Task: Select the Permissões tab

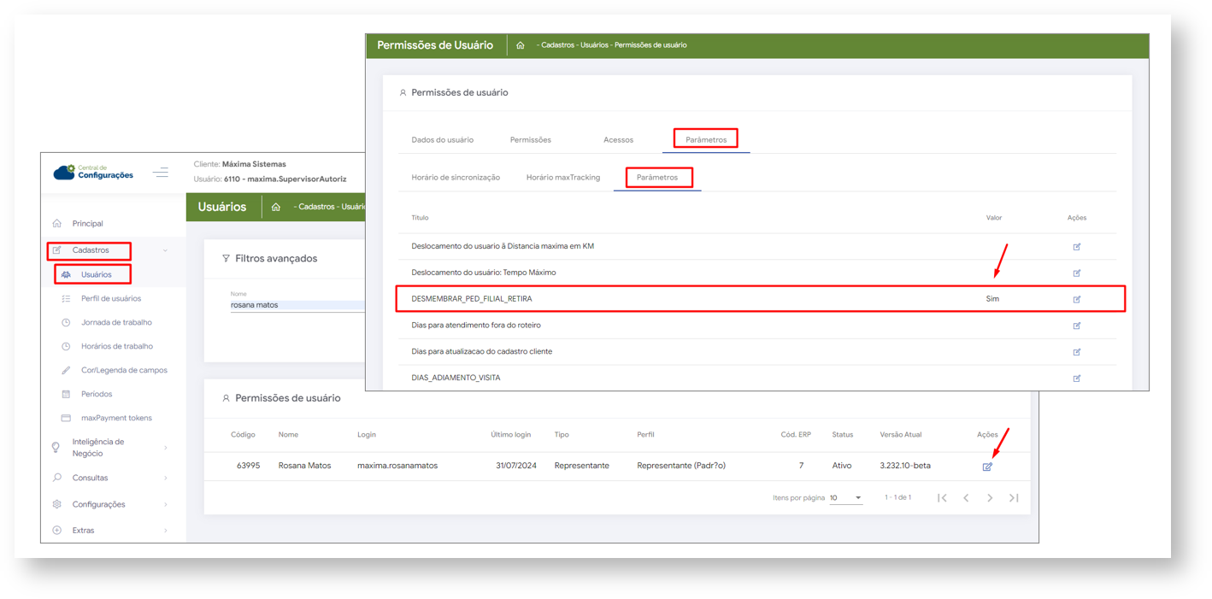Action: tap(530, 139)
